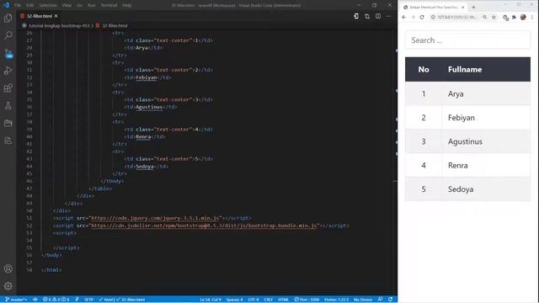Open a new browser tab with plus
This screenshot has width=539, height=303.
(x=473, y=8)
